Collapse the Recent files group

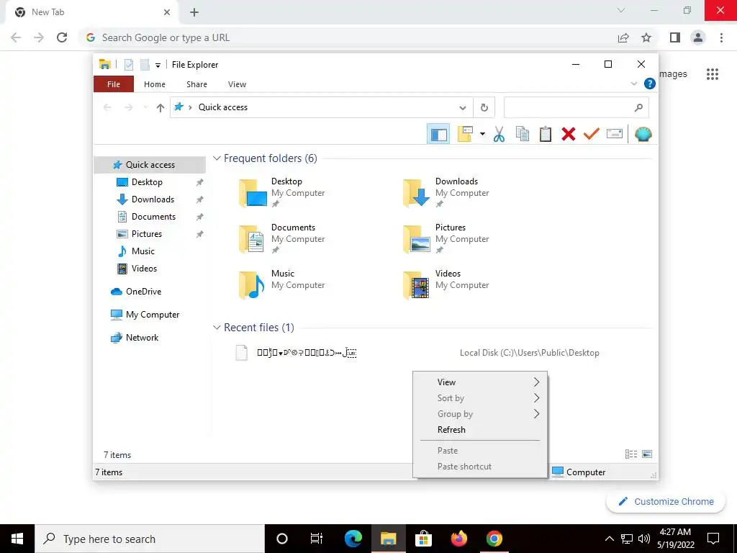click(217, 328)
